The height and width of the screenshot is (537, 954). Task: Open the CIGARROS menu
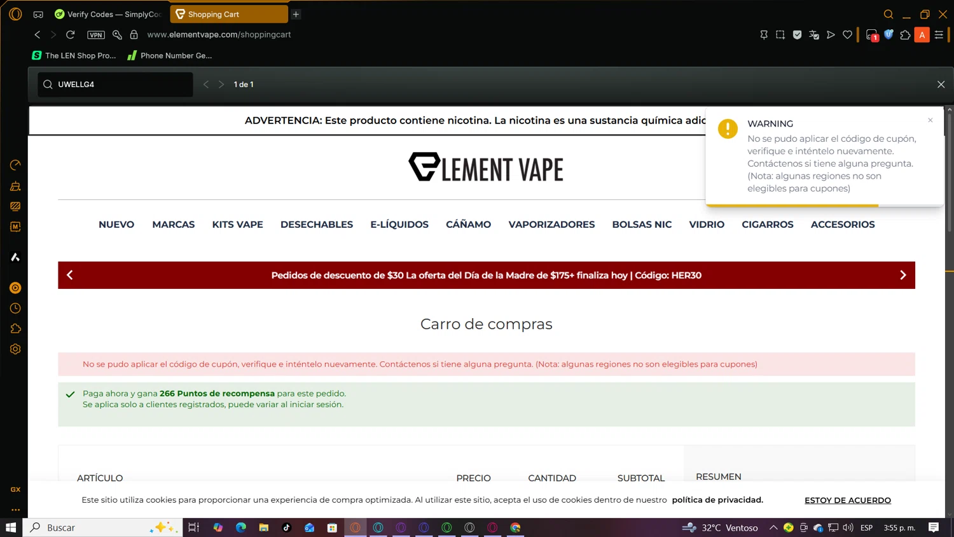tap(768, 225)
